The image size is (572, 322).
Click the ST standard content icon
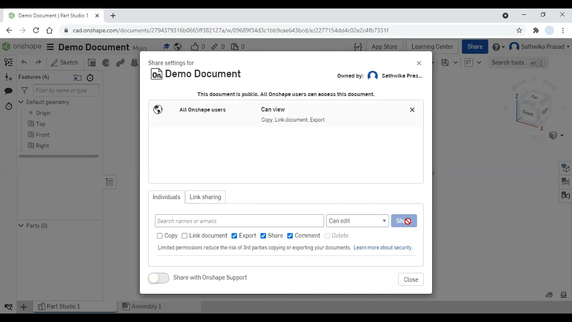click(x=468, y=63)
